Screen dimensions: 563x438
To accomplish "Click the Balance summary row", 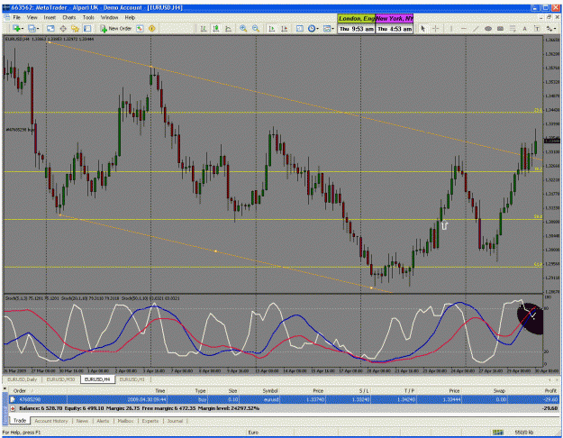I will coord(285,408).
